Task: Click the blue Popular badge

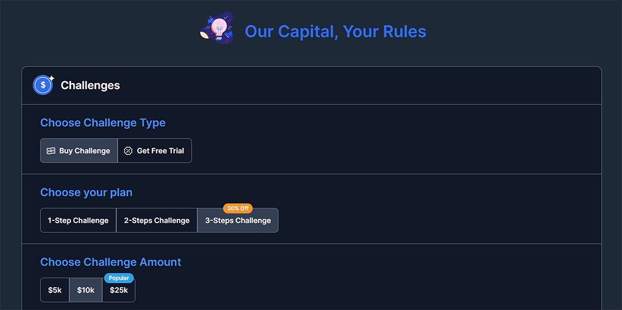Action: point(119,278)
